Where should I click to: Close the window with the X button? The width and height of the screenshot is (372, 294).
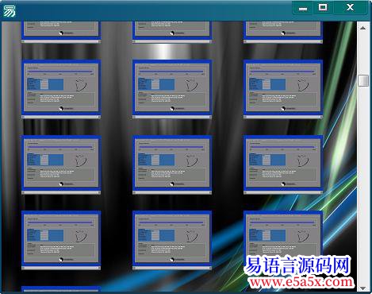click(350, 7)
